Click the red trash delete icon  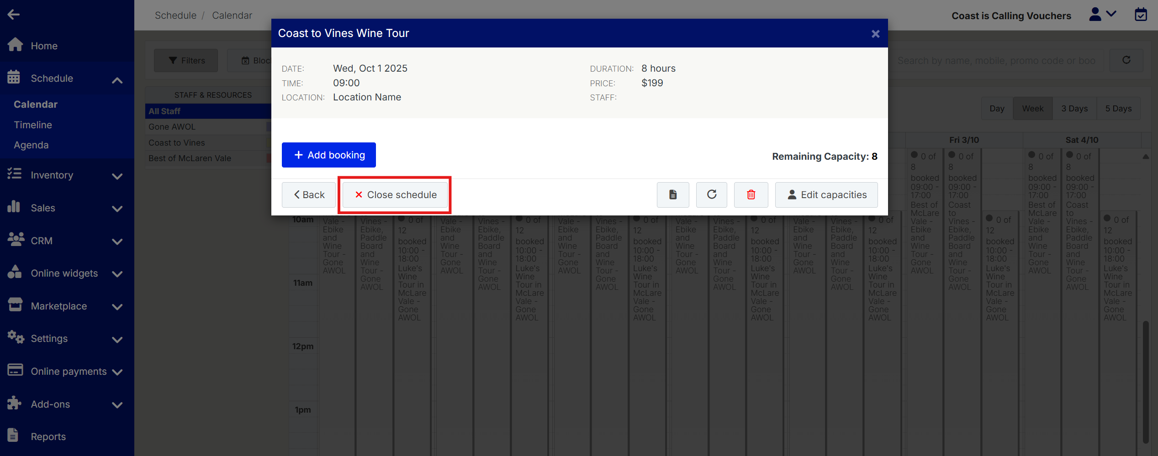(751, 195)
